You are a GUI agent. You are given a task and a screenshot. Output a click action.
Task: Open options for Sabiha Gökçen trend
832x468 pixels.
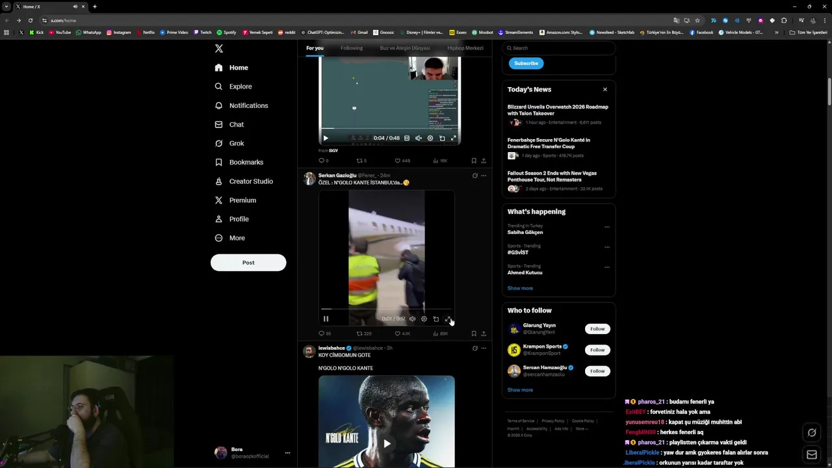tap(607, 227)
